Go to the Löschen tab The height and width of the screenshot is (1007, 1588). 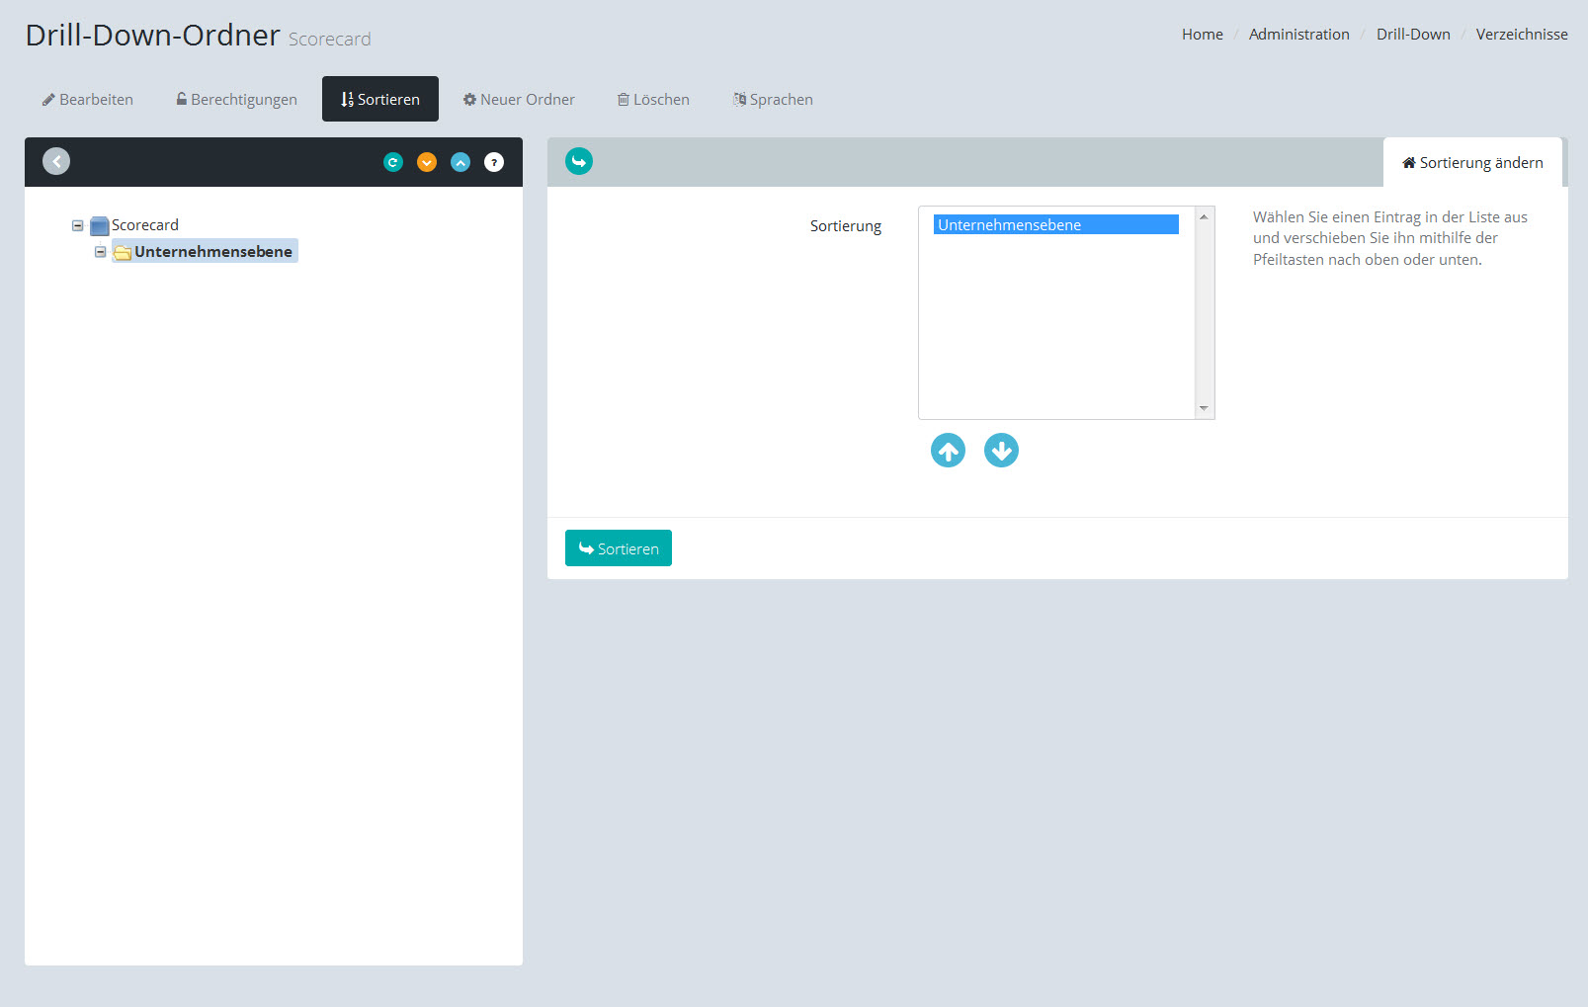pos(653,100)
